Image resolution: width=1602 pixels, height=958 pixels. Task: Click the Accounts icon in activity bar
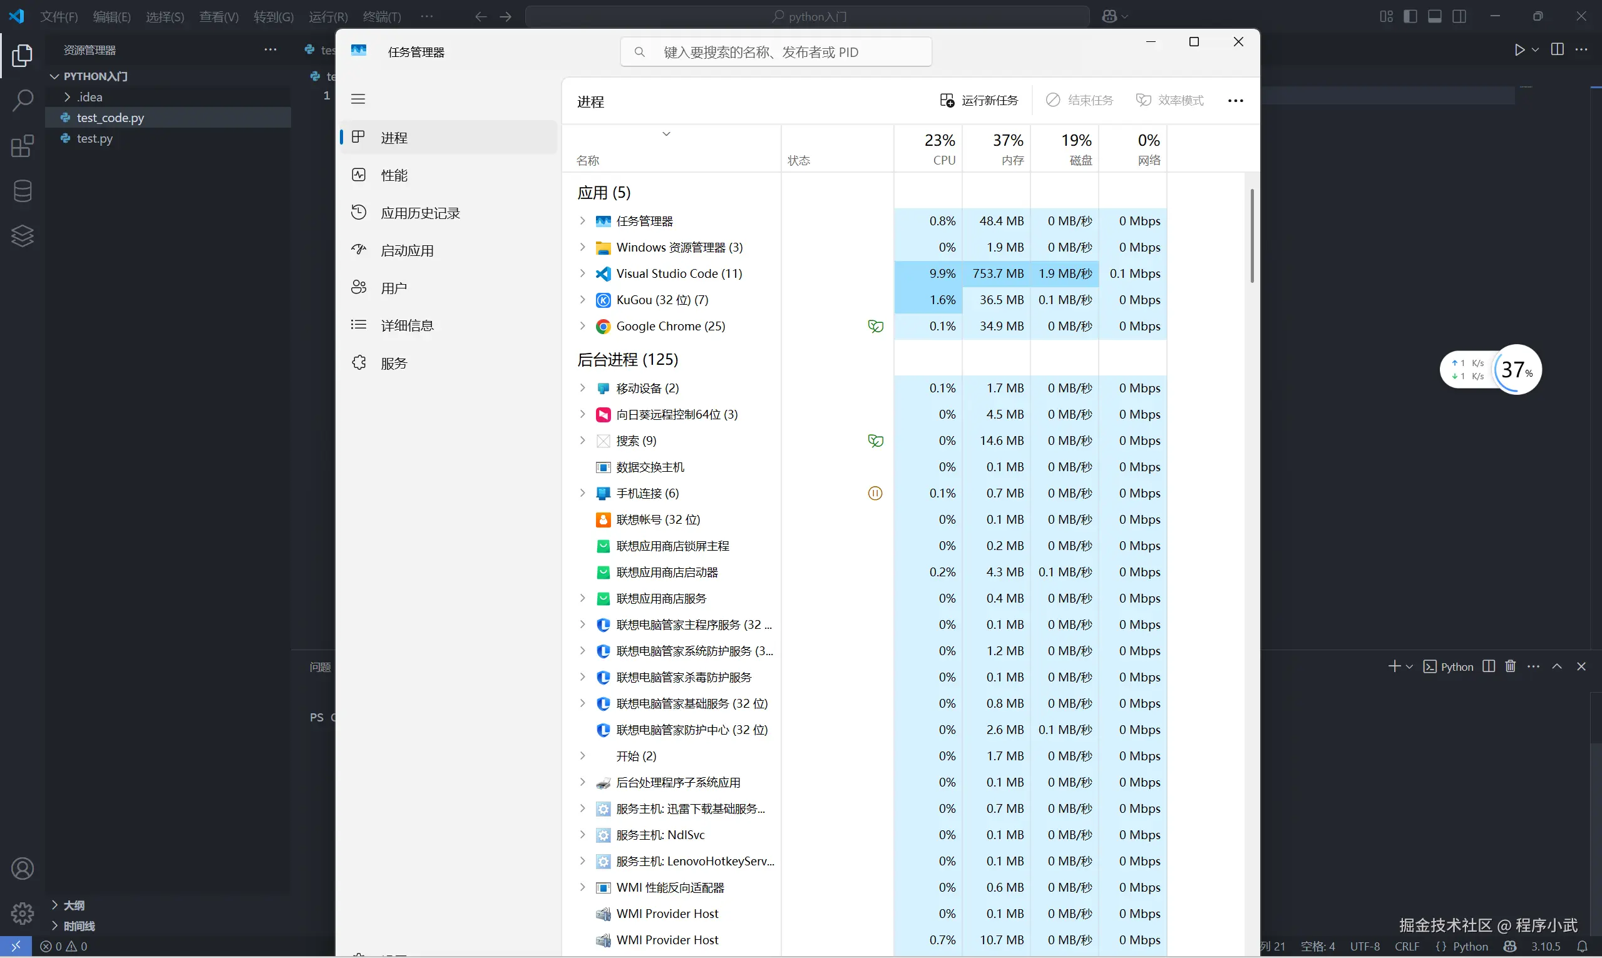[22, 869]
